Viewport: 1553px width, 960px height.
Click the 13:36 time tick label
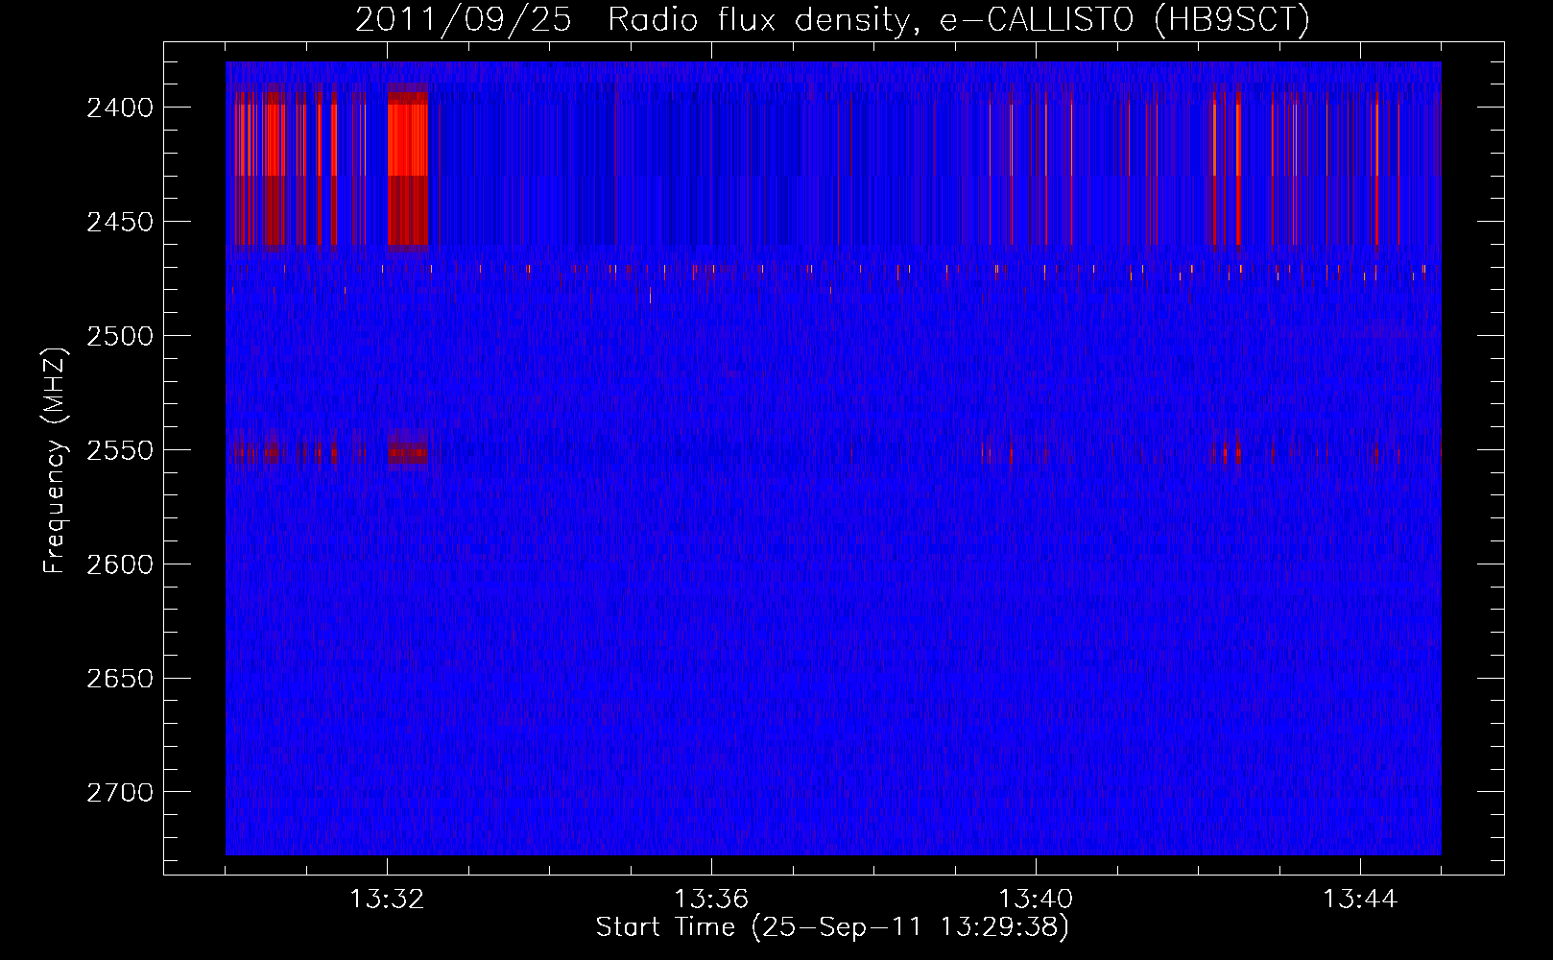[x=711, y=900]
